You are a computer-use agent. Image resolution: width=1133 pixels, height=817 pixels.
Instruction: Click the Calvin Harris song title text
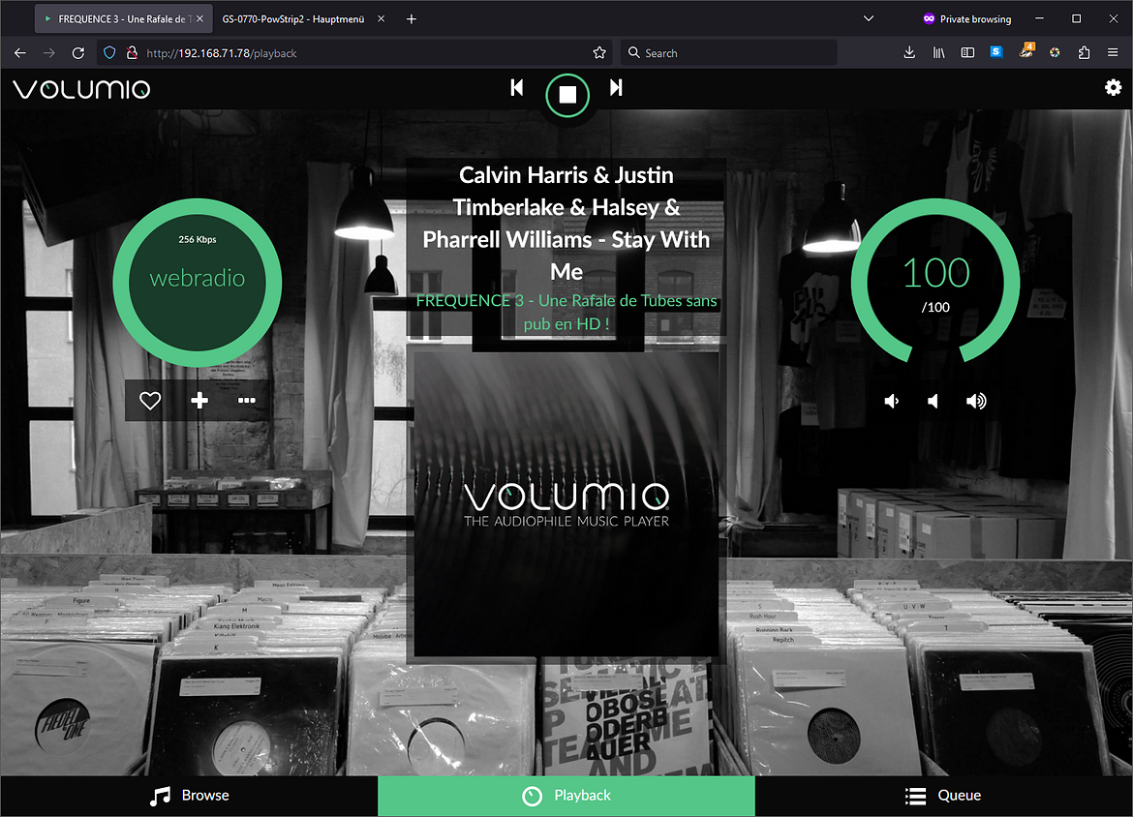[566, 224]
